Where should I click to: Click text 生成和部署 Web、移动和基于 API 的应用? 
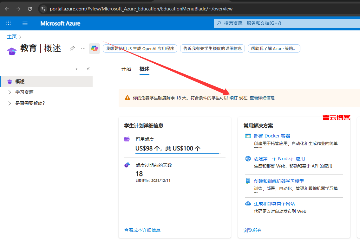click(x=293, y=166)
